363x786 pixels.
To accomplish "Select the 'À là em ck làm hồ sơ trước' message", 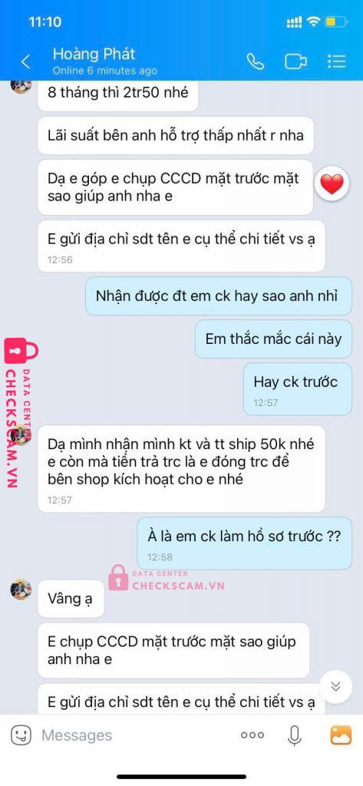I will pyautogui.click(x=245, y=543).
